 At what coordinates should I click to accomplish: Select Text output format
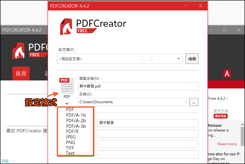click(70, 153)
